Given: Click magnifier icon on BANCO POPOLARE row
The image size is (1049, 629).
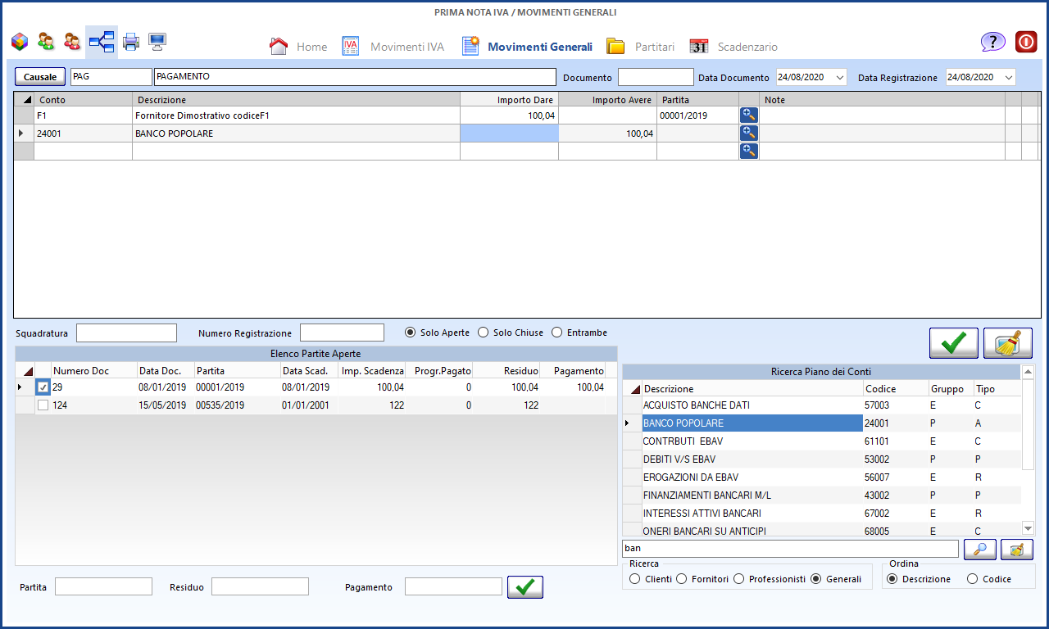Looking at the screenshot, I should (748, 133).
